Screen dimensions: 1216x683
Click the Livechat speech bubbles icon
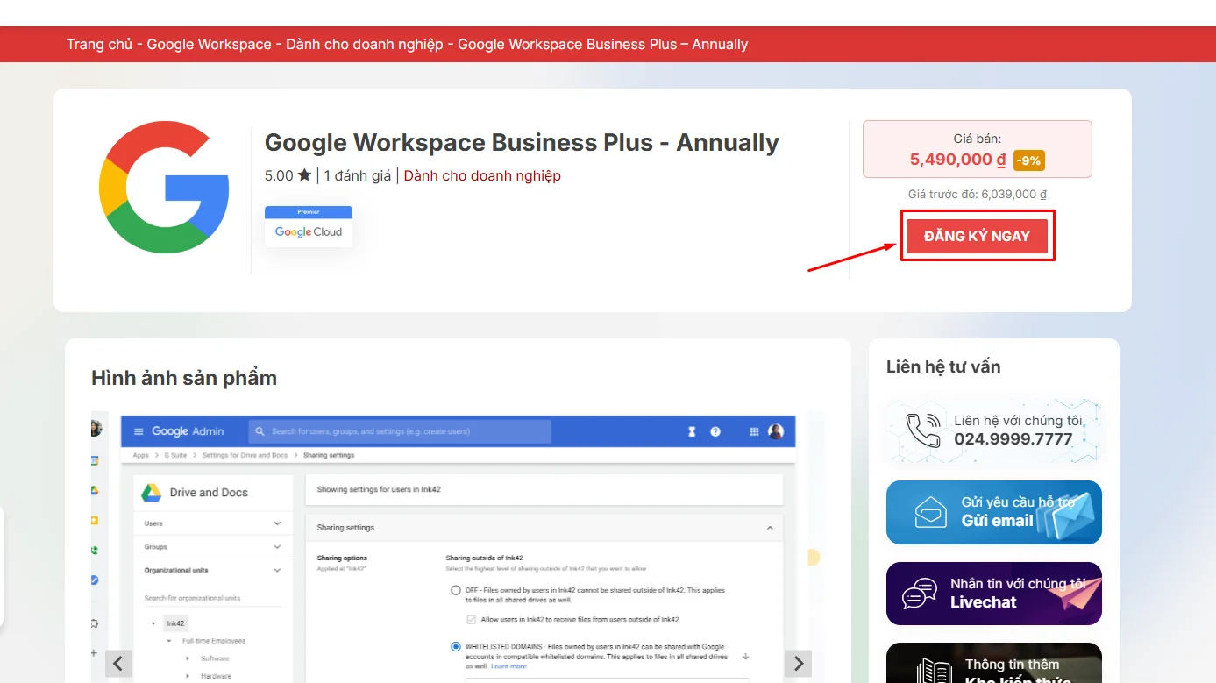pyautogui.click(x=920, y=594)
